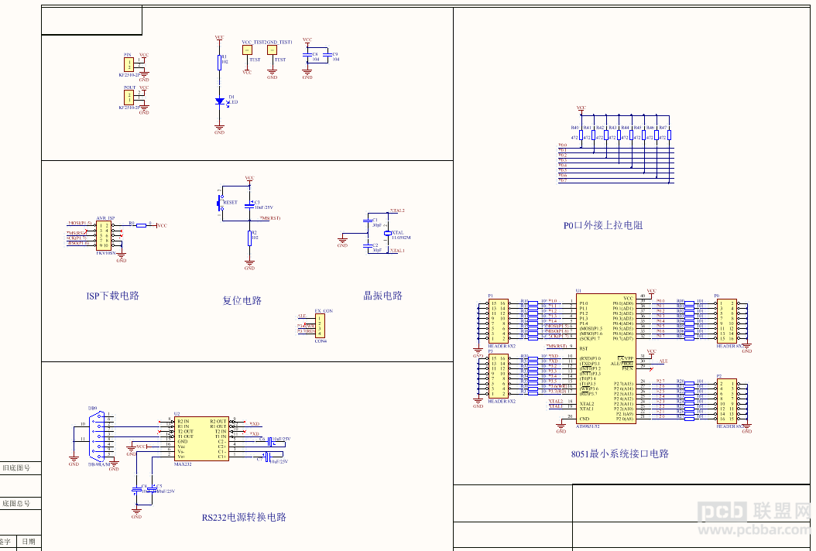Click the 'XTAL1' net label in crystal circuit
This screenshot has height=551, width=816.
click(397, 250)
